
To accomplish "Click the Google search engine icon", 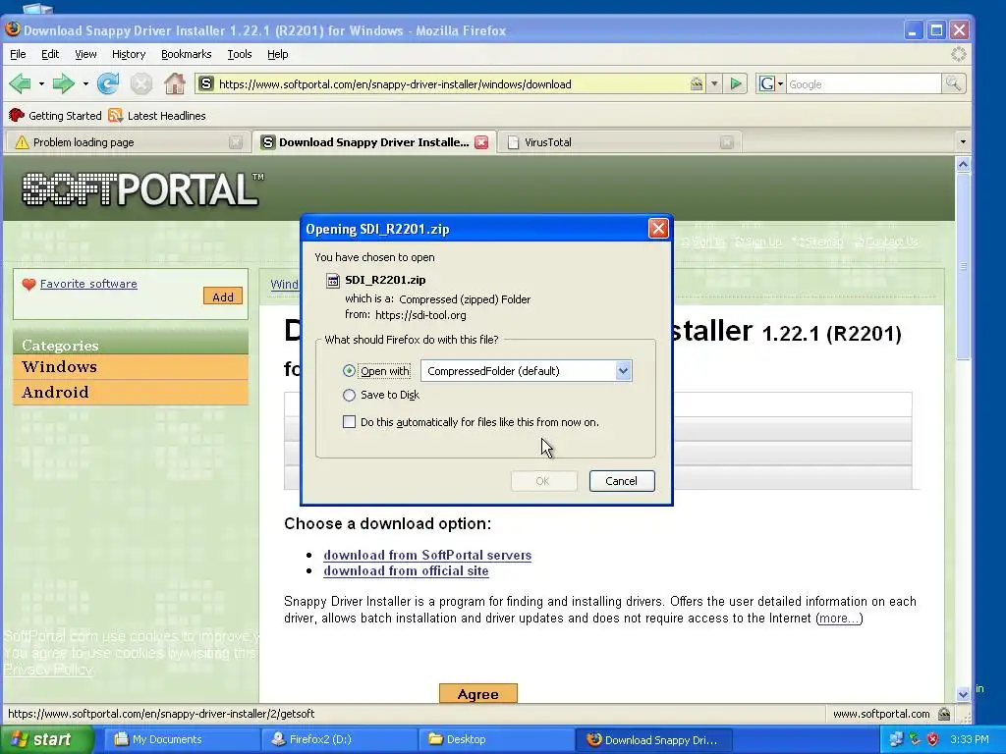I will pos(766,84).
